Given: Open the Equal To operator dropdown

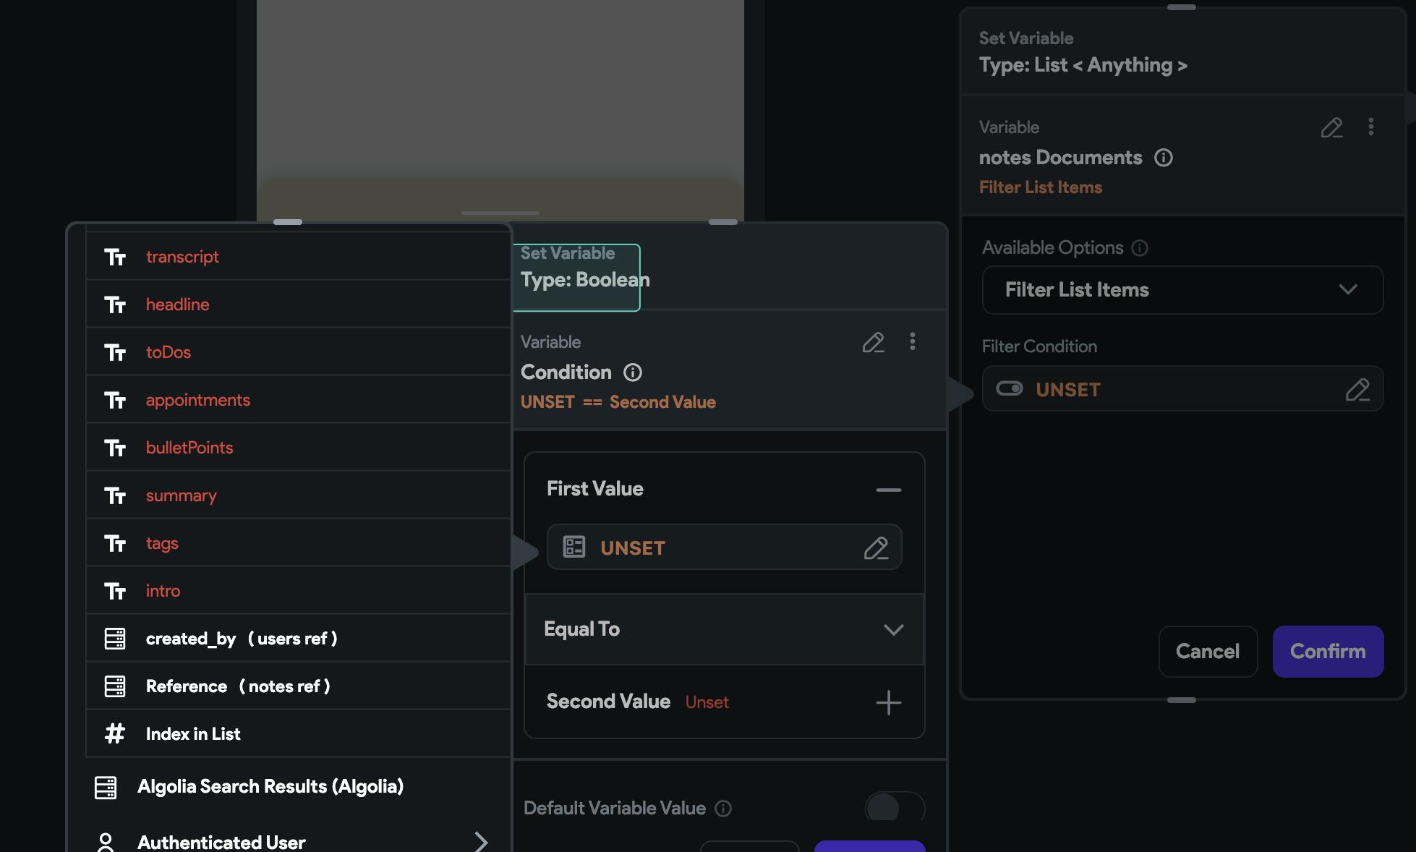Looking at the screenshot, I should coord(724,629).
